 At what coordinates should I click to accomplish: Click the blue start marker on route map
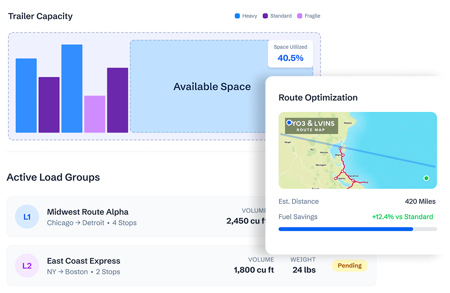289,123
